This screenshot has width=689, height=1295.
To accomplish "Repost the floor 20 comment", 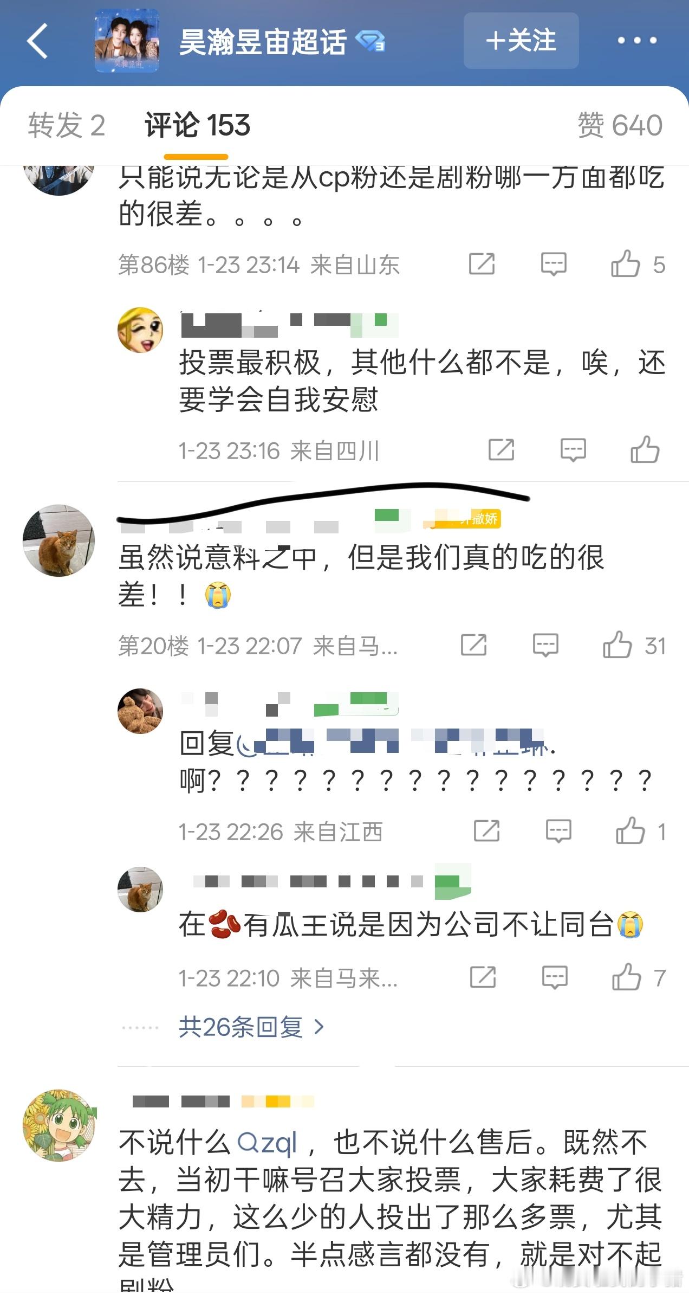I will [x=473, y=645].
